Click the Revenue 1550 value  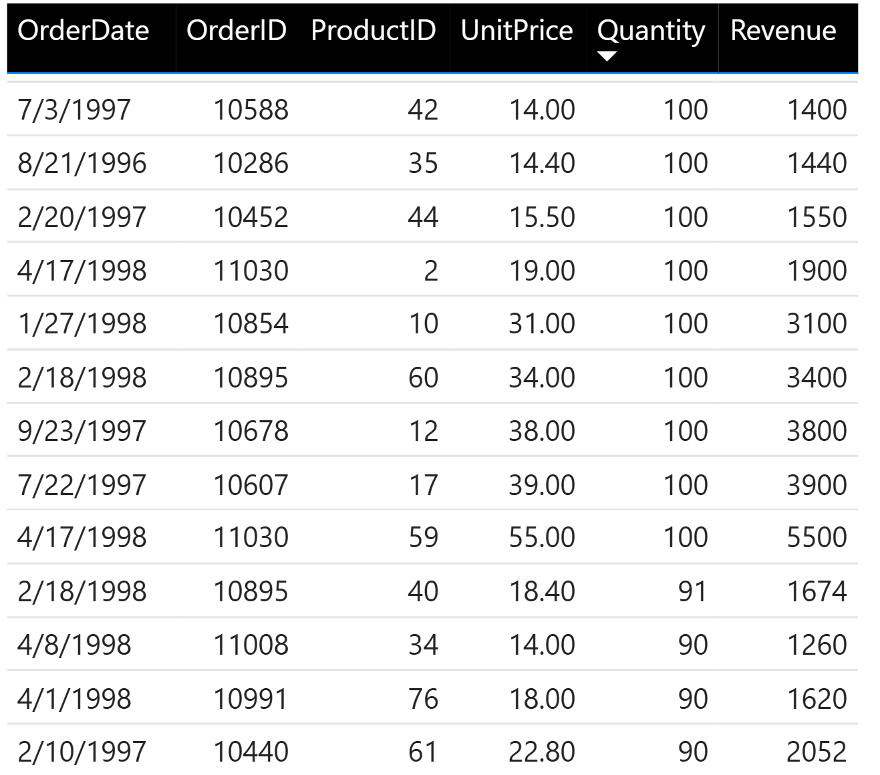pos(817,217)
